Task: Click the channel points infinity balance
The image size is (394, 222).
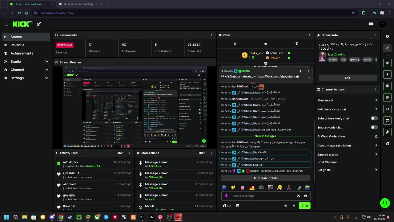Action: pos(227,206)
